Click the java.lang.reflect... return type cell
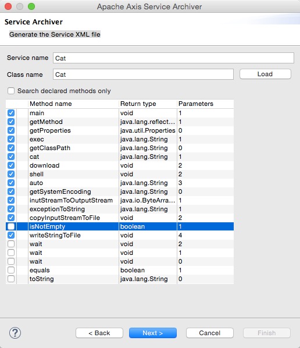Screen dimensions: 300x348 coord(148,122)
